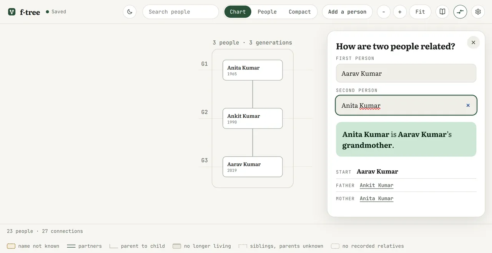492x253 pixels.
Task: Click the no longer living legend icon
Action: pyautogui.click(x=177, y=246)
